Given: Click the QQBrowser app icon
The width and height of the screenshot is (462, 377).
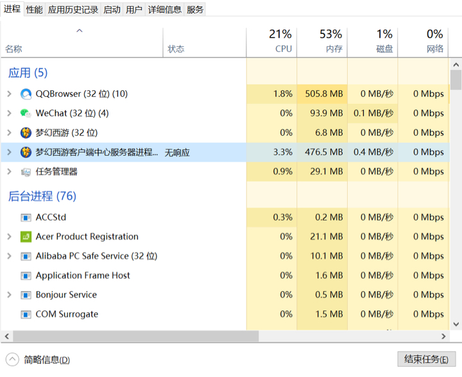Looking at the screenshot, I should pyautogui.click(x=26, y=94).
